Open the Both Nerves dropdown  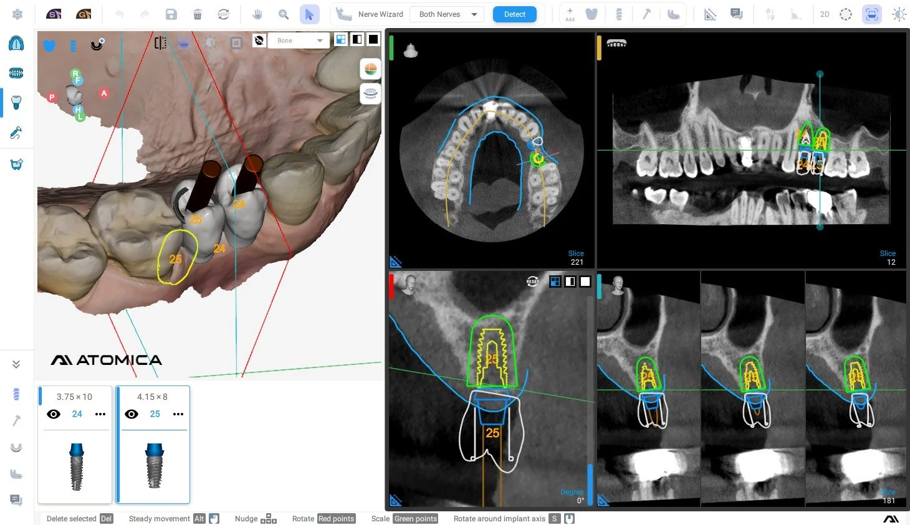click(446, 14)
